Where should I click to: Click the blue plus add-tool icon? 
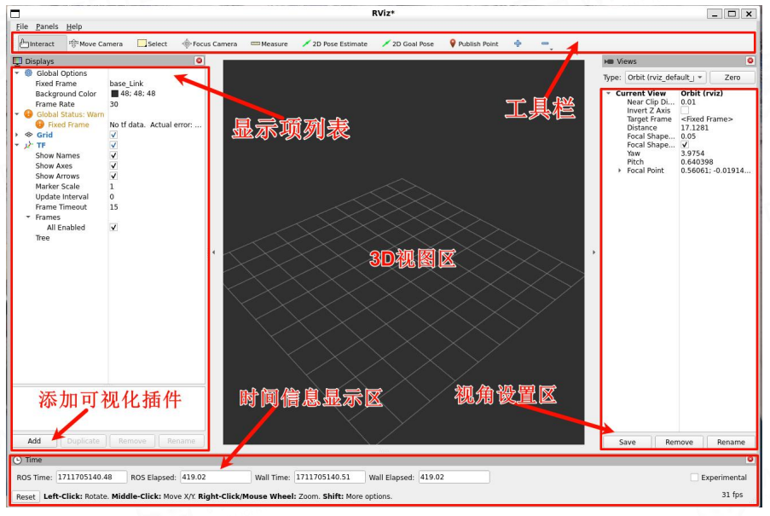click(518, 43)
